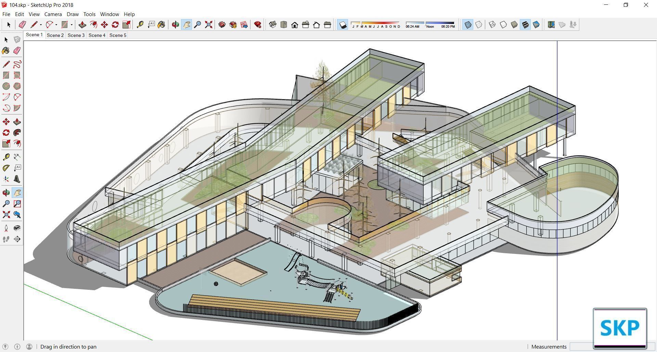The image size is (657, 352).
Task: Select Section Plane tool
Action: point(17,239)
